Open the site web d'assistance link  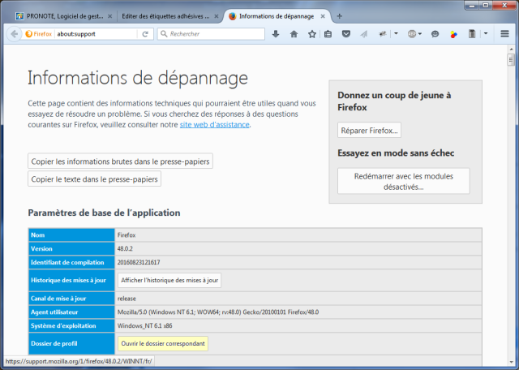tap(214, 124)
